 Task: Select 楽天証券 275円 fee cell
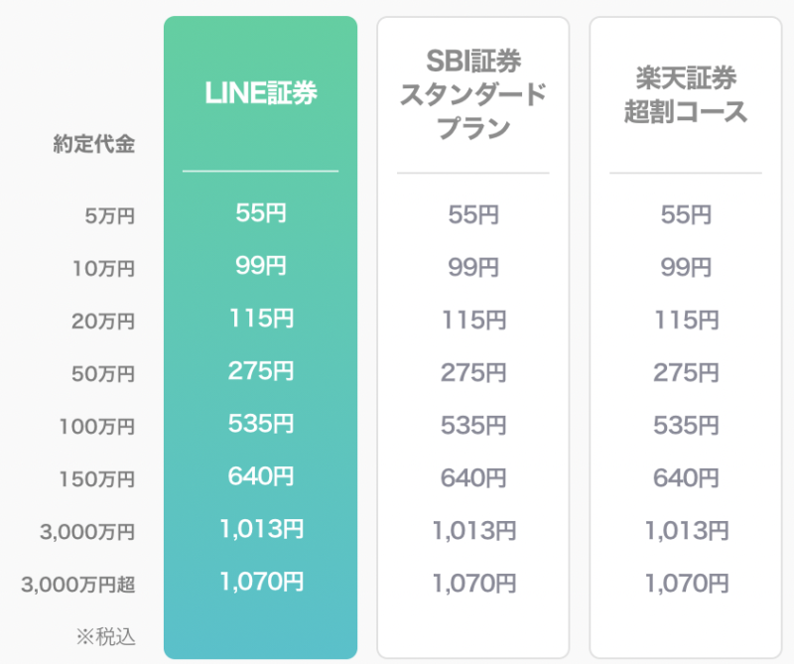coord(686,372)
